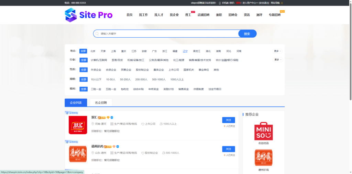Open the hamburger site navigation icon

(282, 3)
